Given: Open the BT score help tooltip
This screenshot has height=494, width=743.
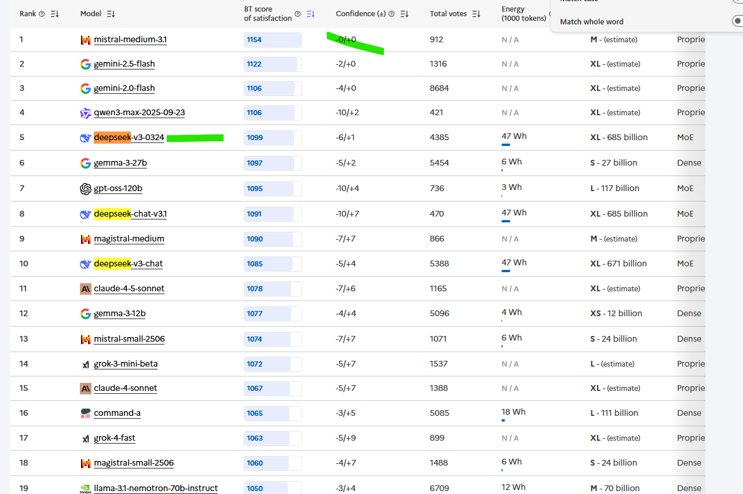Looking at the screenshot, I should [298, 14].
